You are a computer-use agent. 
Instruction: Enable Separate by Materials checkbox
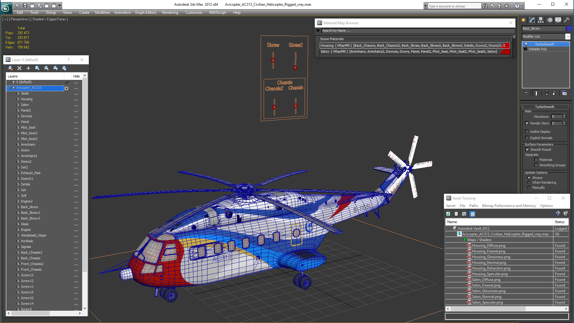[536, 160]
